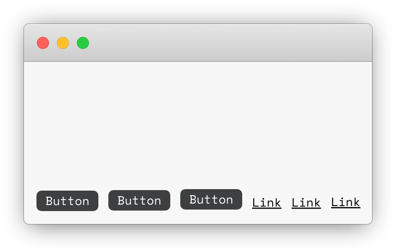Select the Button nearest the left edge

[x=67, y=201]
